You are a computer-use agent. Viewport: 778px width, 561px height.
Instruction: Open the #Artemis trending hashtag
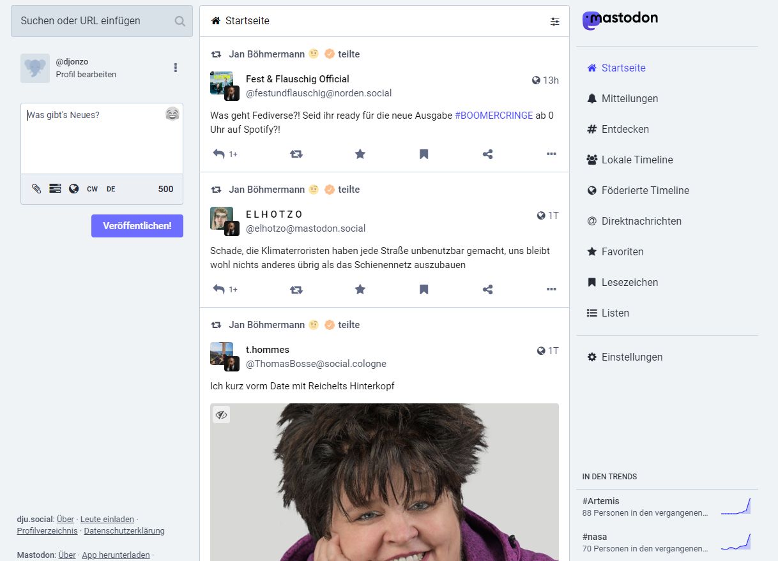(x=601, y=501)
